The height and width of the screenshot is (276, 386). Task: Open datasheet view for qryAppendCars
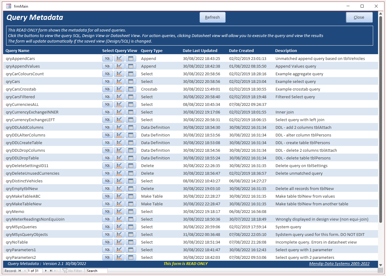(131, 58)
